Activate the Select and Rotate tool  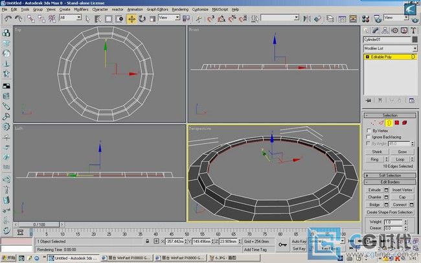(x=142, y=19)
